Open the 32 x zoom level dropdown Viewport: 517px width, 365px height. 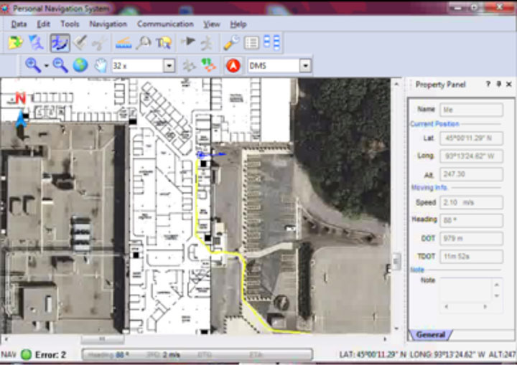169,65
